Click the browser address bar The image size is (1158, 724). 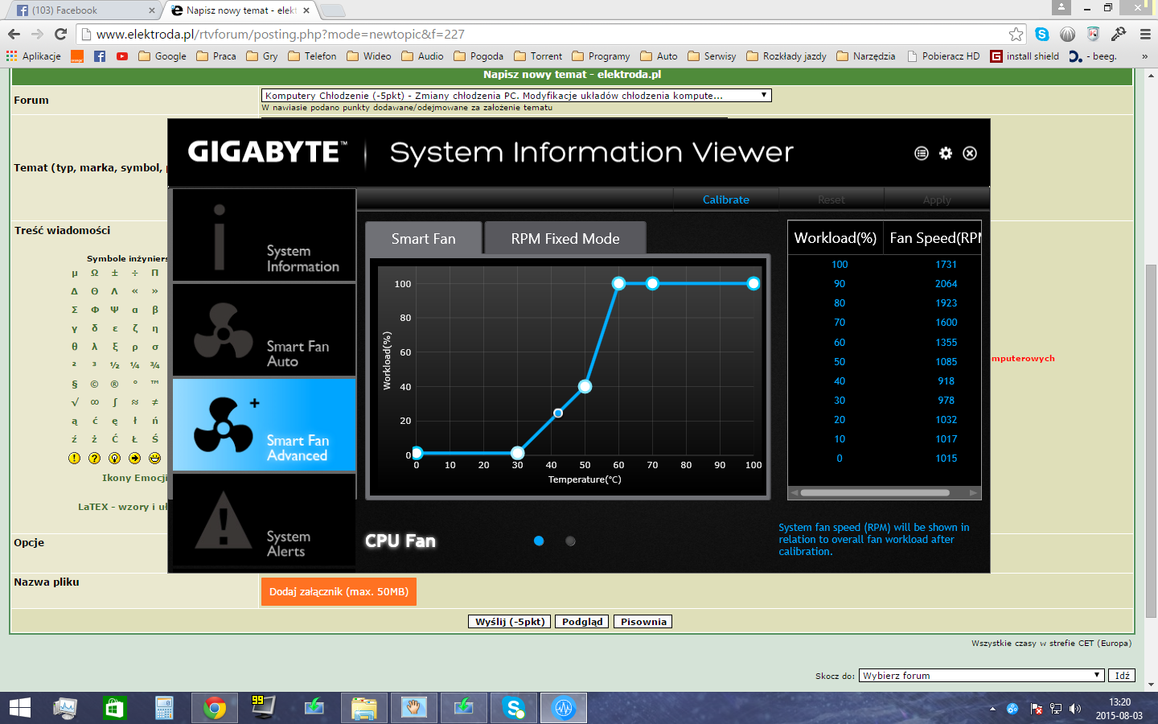click(551, 34)
